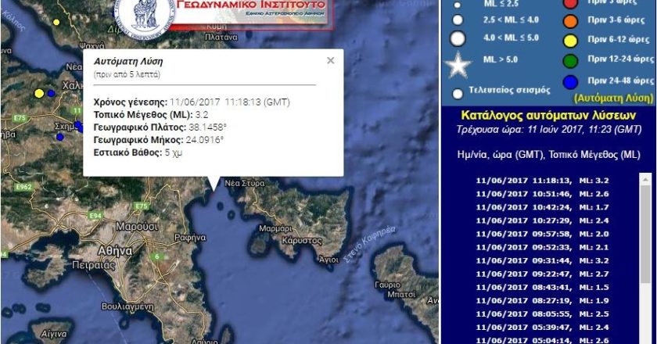
Task: Click the orange Πριν 3-6 ώρες legend circle
Action: pos(570,21)
